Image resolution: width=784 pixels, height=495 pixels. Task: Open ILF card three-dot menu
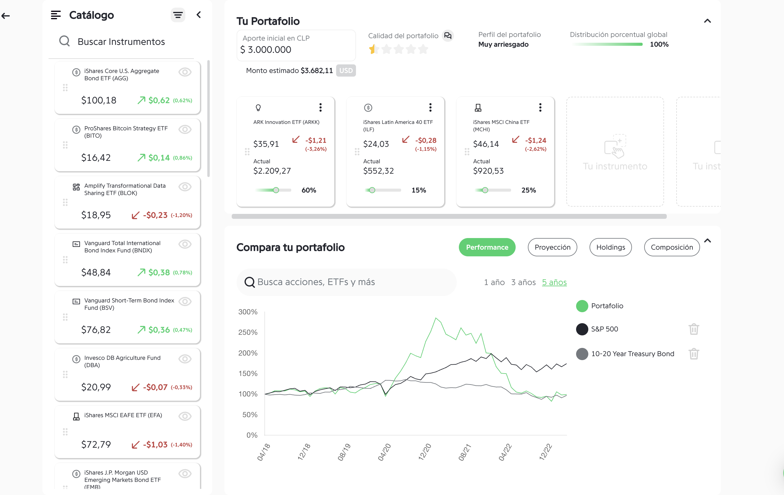pyautogui.click(x=430, y=107)
